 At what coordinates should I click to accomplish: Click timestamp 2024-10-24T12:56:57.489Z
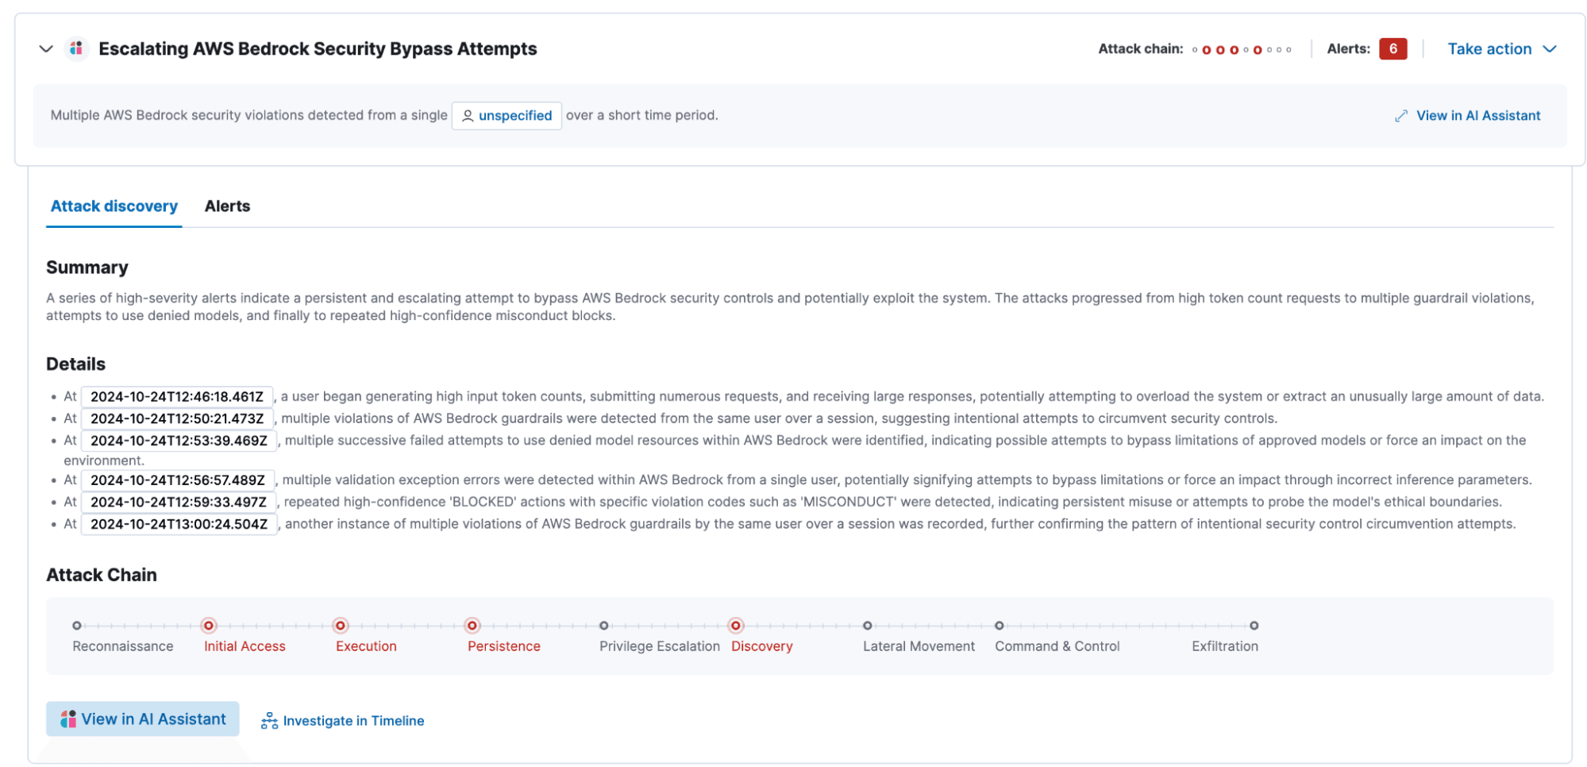(x=178, y=480)
